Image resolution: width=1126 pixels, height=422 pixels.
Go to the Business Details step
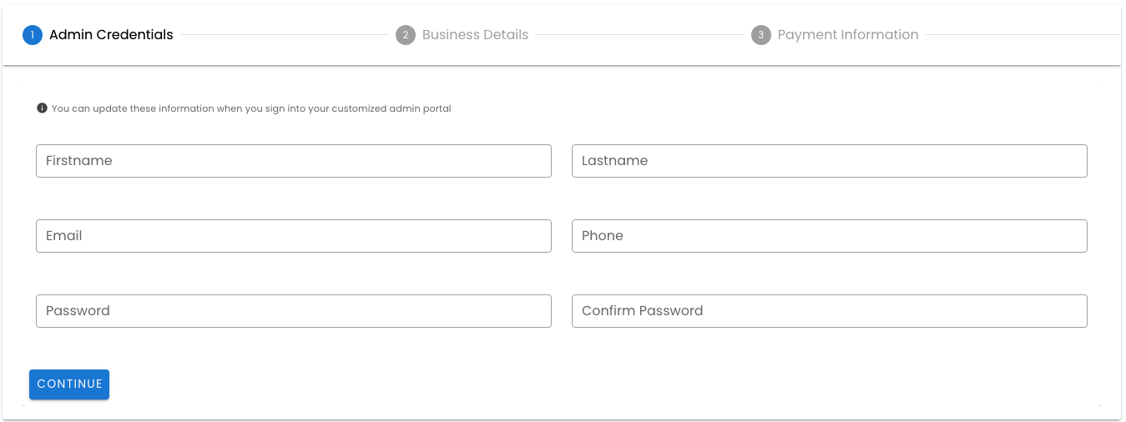click(475, 35)
